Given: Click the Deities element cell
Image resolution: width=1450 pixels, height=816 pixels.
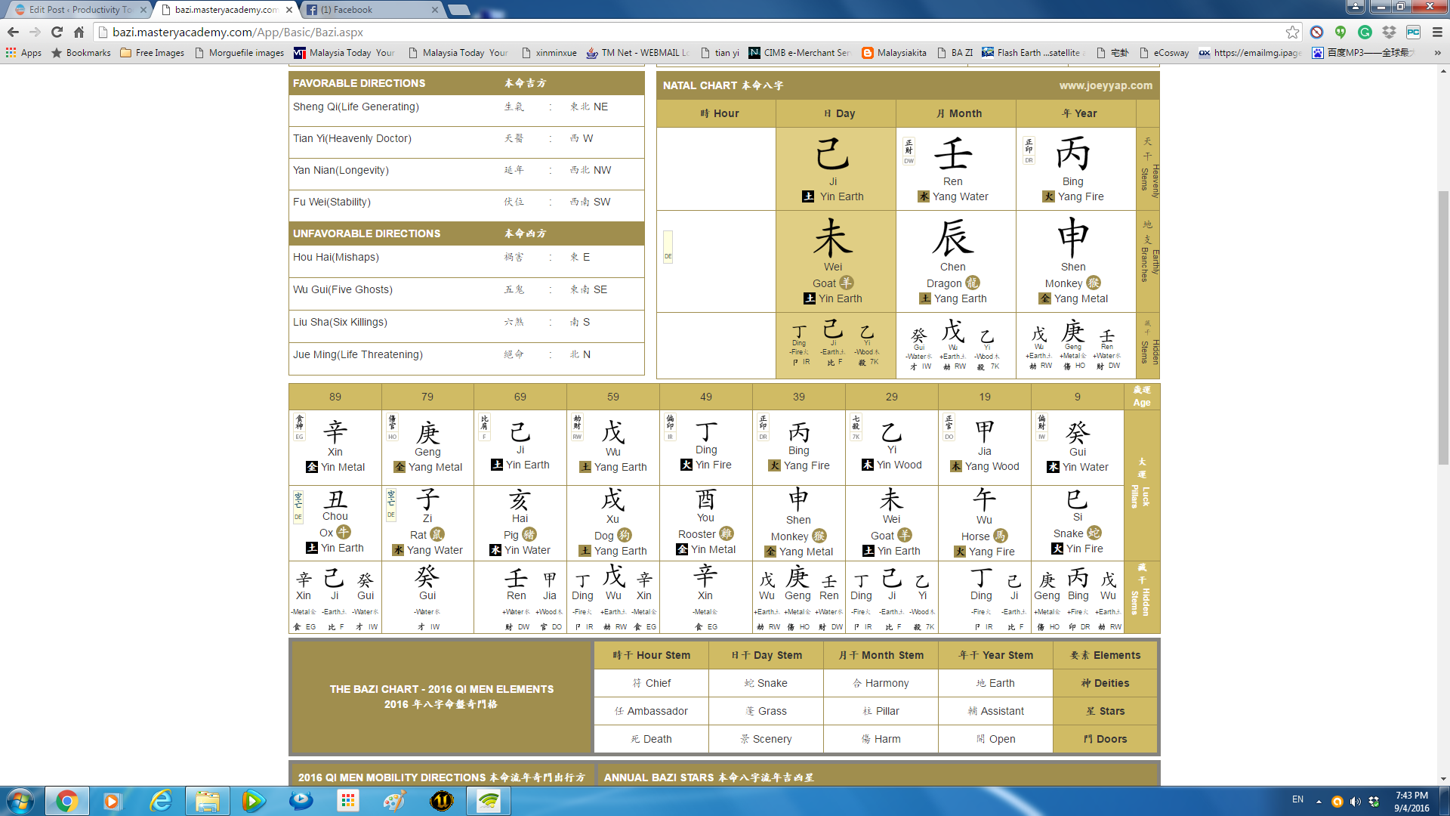Looking at the screenshot, I should click(x=1105, y=683).
